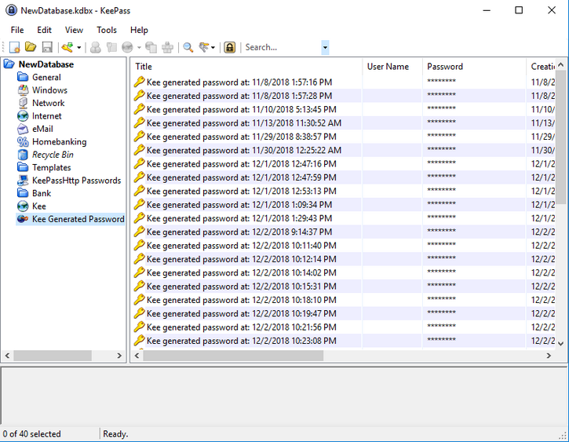Select the Kee group

[x=38, y=206]
